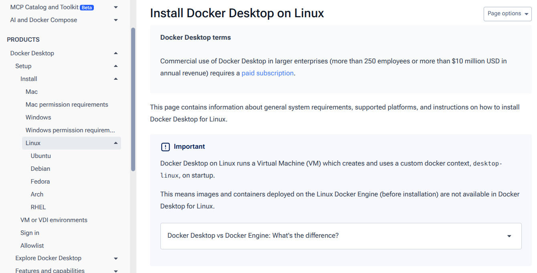Image resolution: width=537 pixels, height=273 pixels.
Task: Select RHEL in the sidebar
Action: [x=39, y=207]
